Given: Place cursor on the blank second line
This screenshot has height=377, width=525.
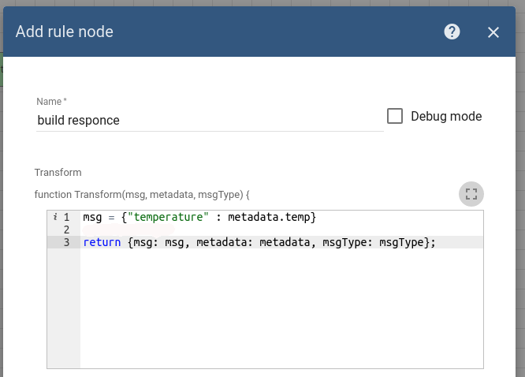Looking at the screenshot, I should point(236,230).
